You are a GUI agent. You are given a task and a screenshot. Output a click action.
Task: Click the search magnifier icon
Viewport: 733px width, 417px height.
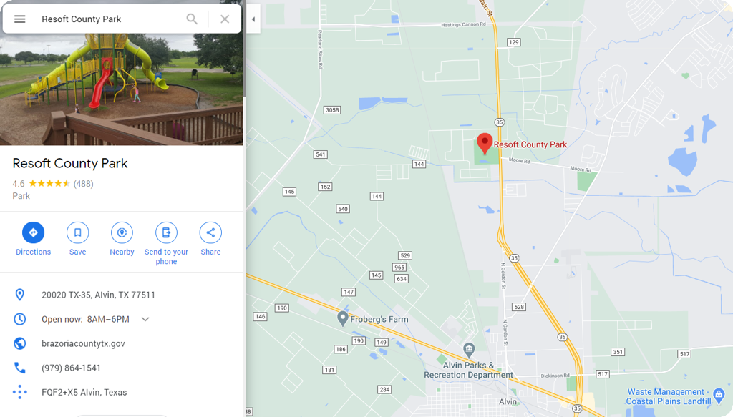pos(192,19)
